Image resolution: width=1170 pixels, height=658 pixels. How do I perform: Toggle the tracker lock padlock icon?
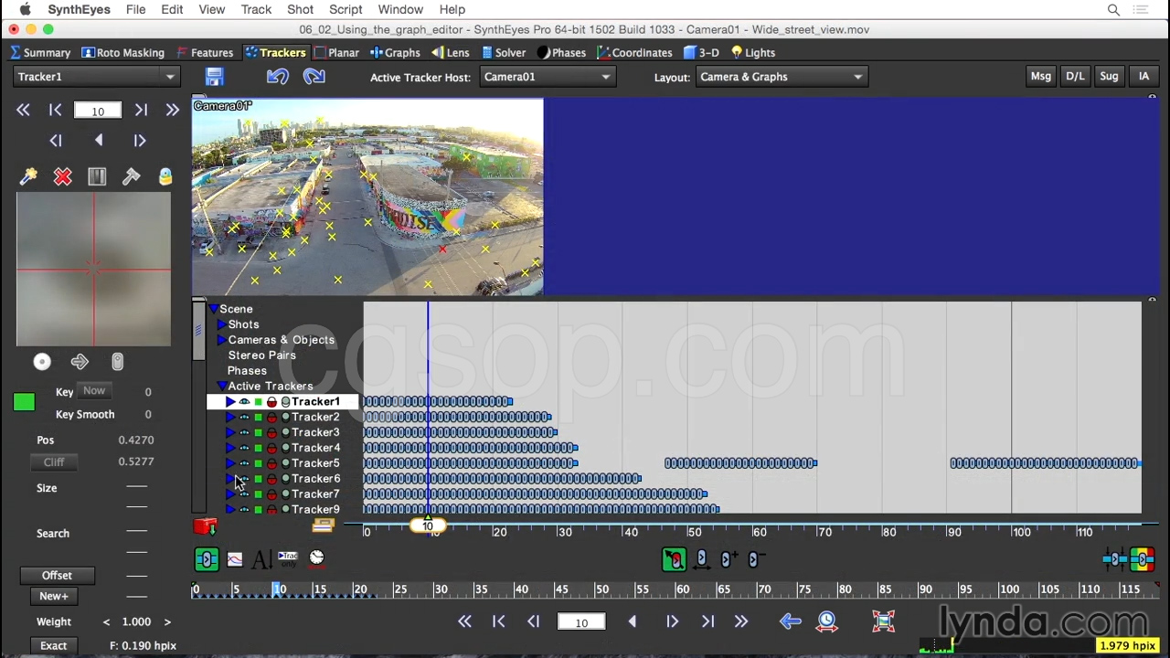[x=165, y=176]
